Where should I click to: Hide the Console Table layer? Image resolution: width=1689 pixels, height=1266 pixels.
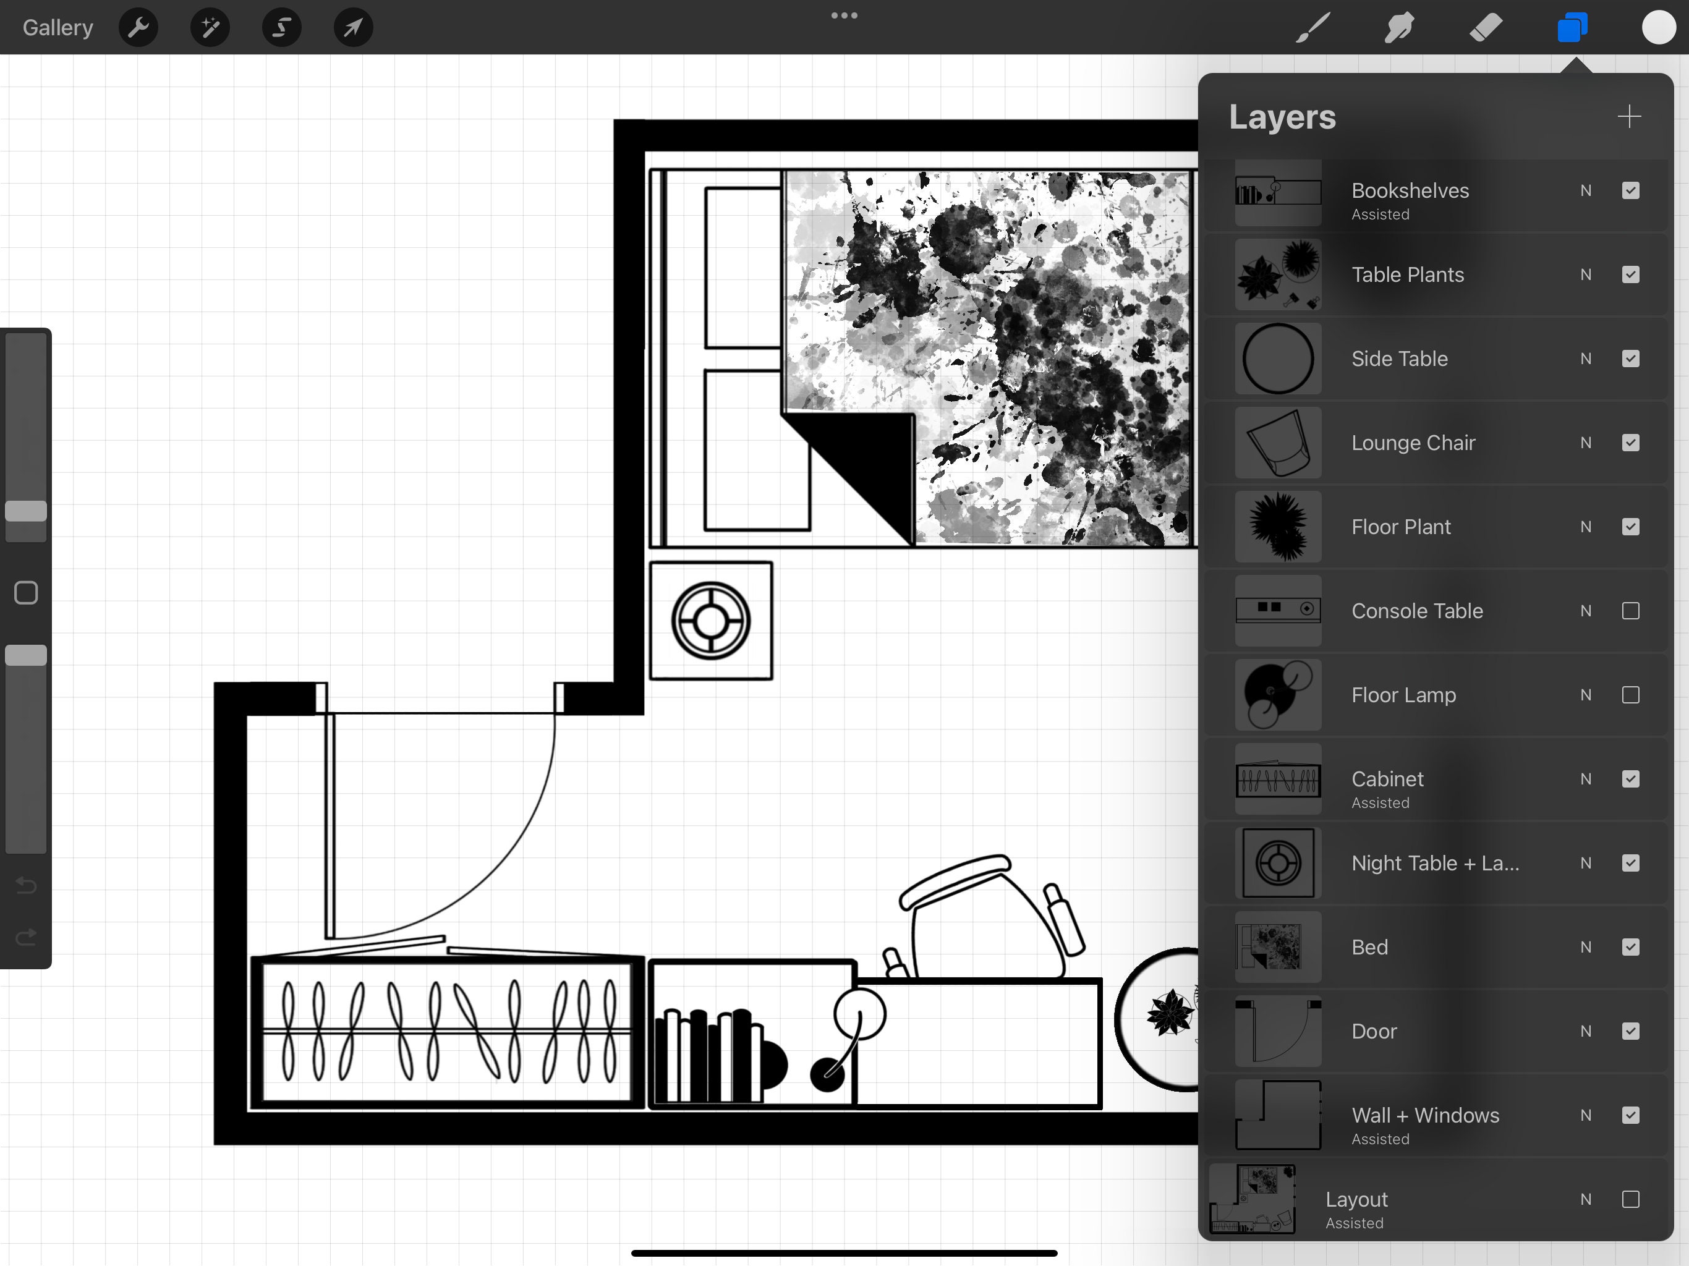click(x=1631, y=611)
